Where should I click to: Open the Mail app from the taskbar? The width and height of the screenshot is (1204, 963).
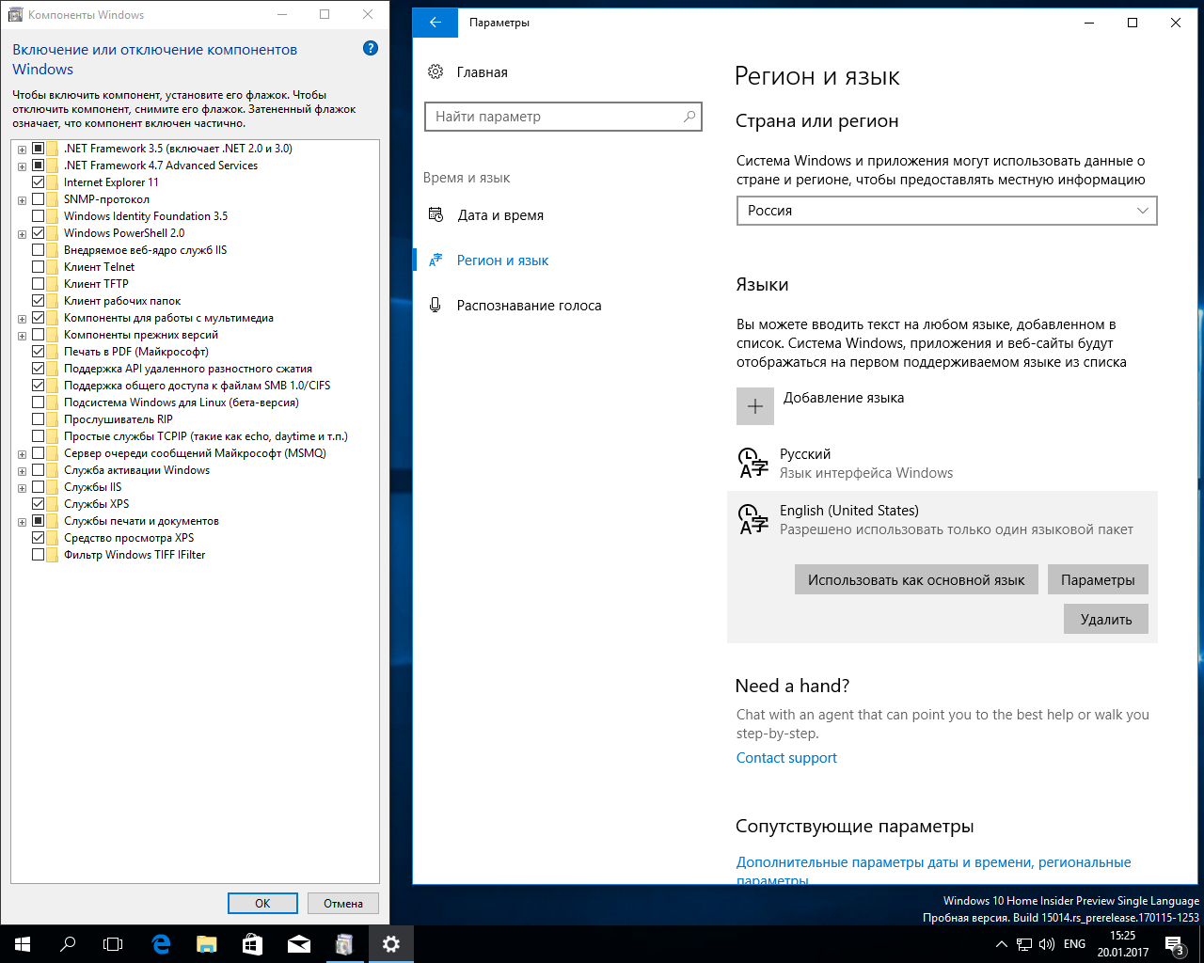[299, 944]
